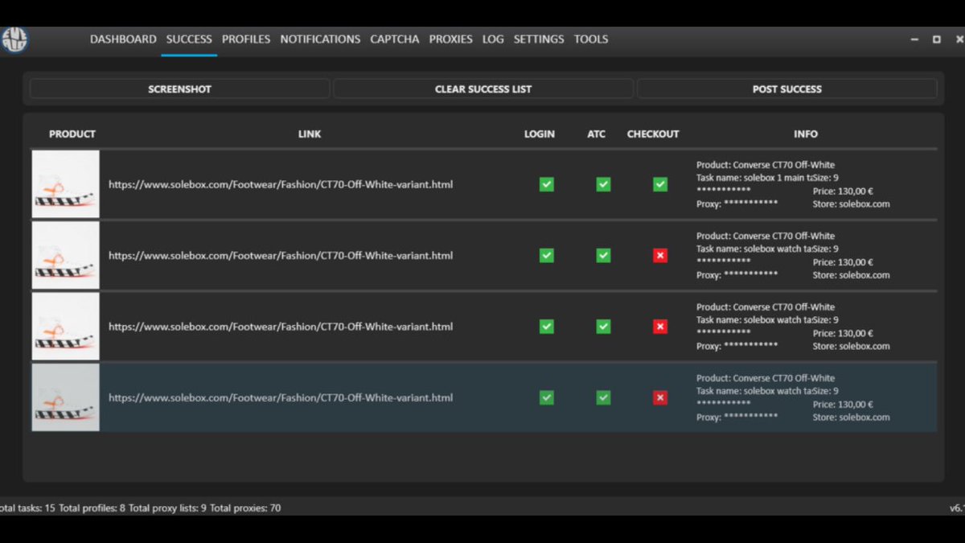
Task: Click the red checkout X in the highlighted row
Action: click(x=660, y=398)
